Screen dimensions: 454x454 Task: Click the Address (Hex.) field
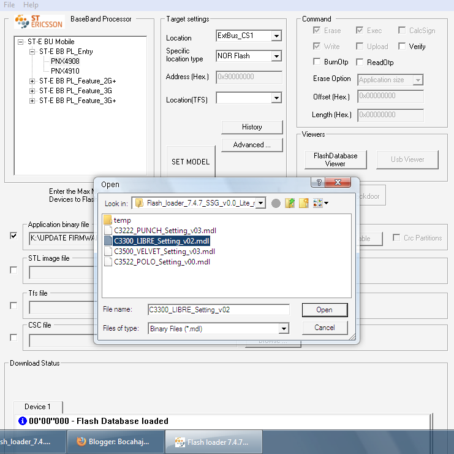(249, 77)
